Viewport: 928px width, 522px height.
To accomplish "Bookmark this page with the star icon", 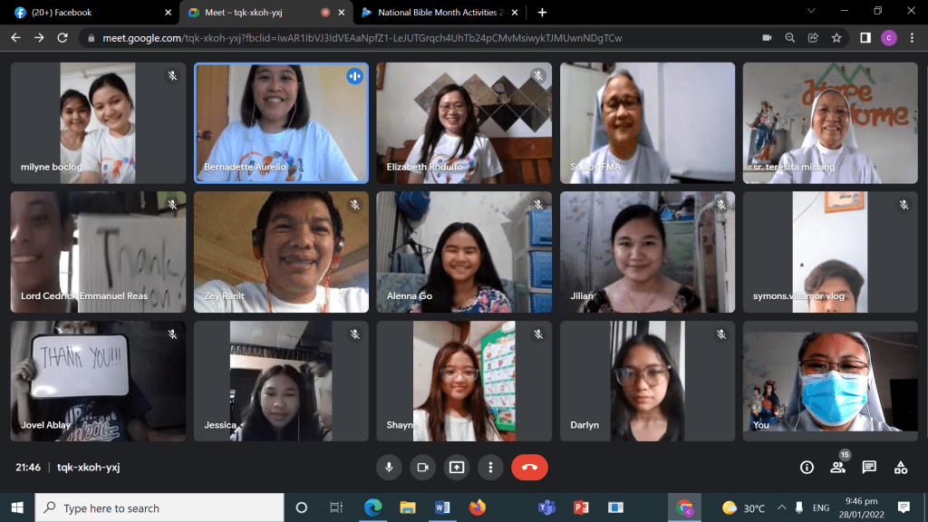I will pyautogui.click(x=836, y=38).
